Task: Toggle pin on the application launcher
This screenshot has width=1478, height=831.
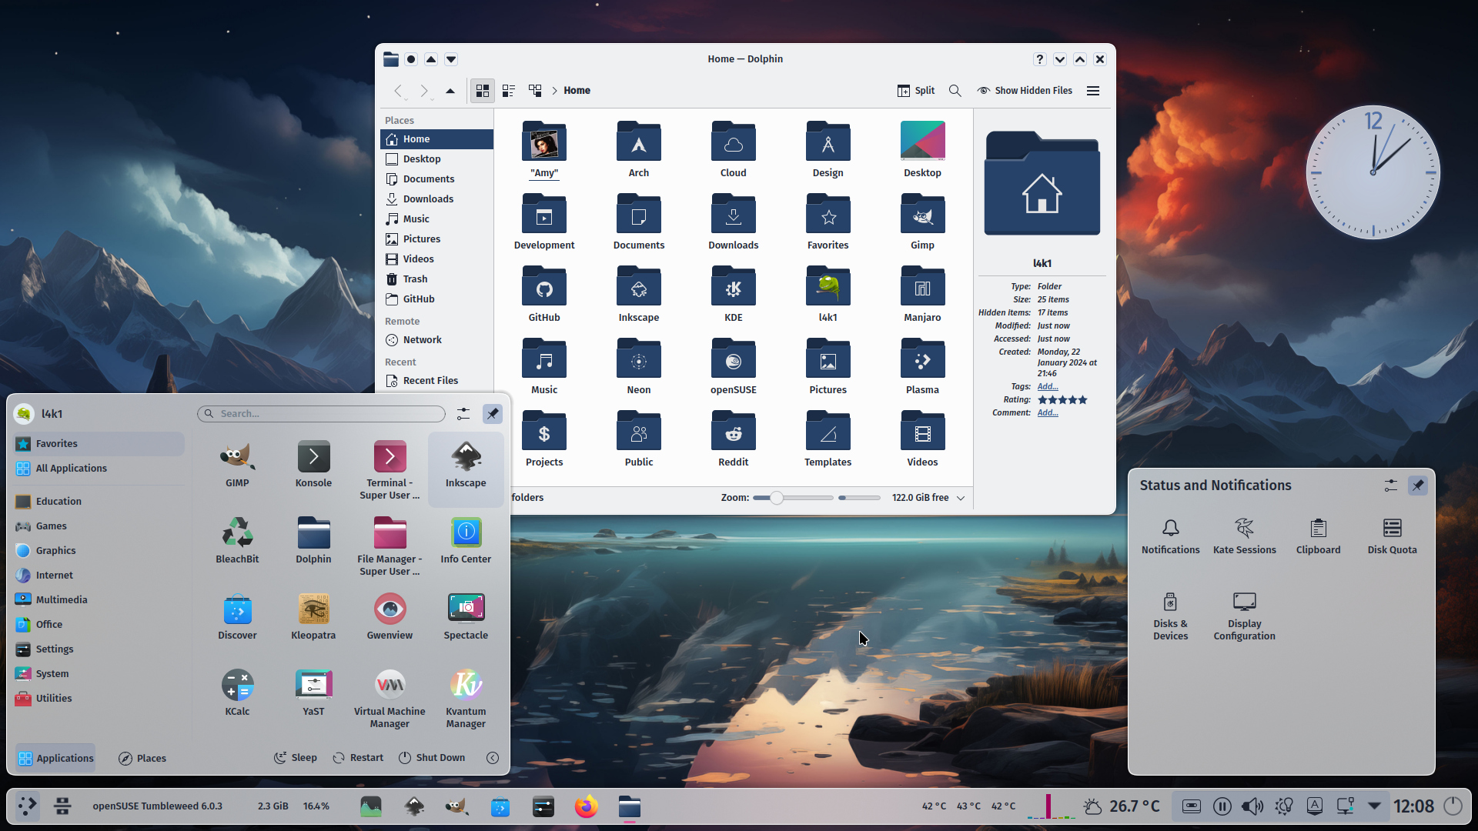Action: [493, 414]
